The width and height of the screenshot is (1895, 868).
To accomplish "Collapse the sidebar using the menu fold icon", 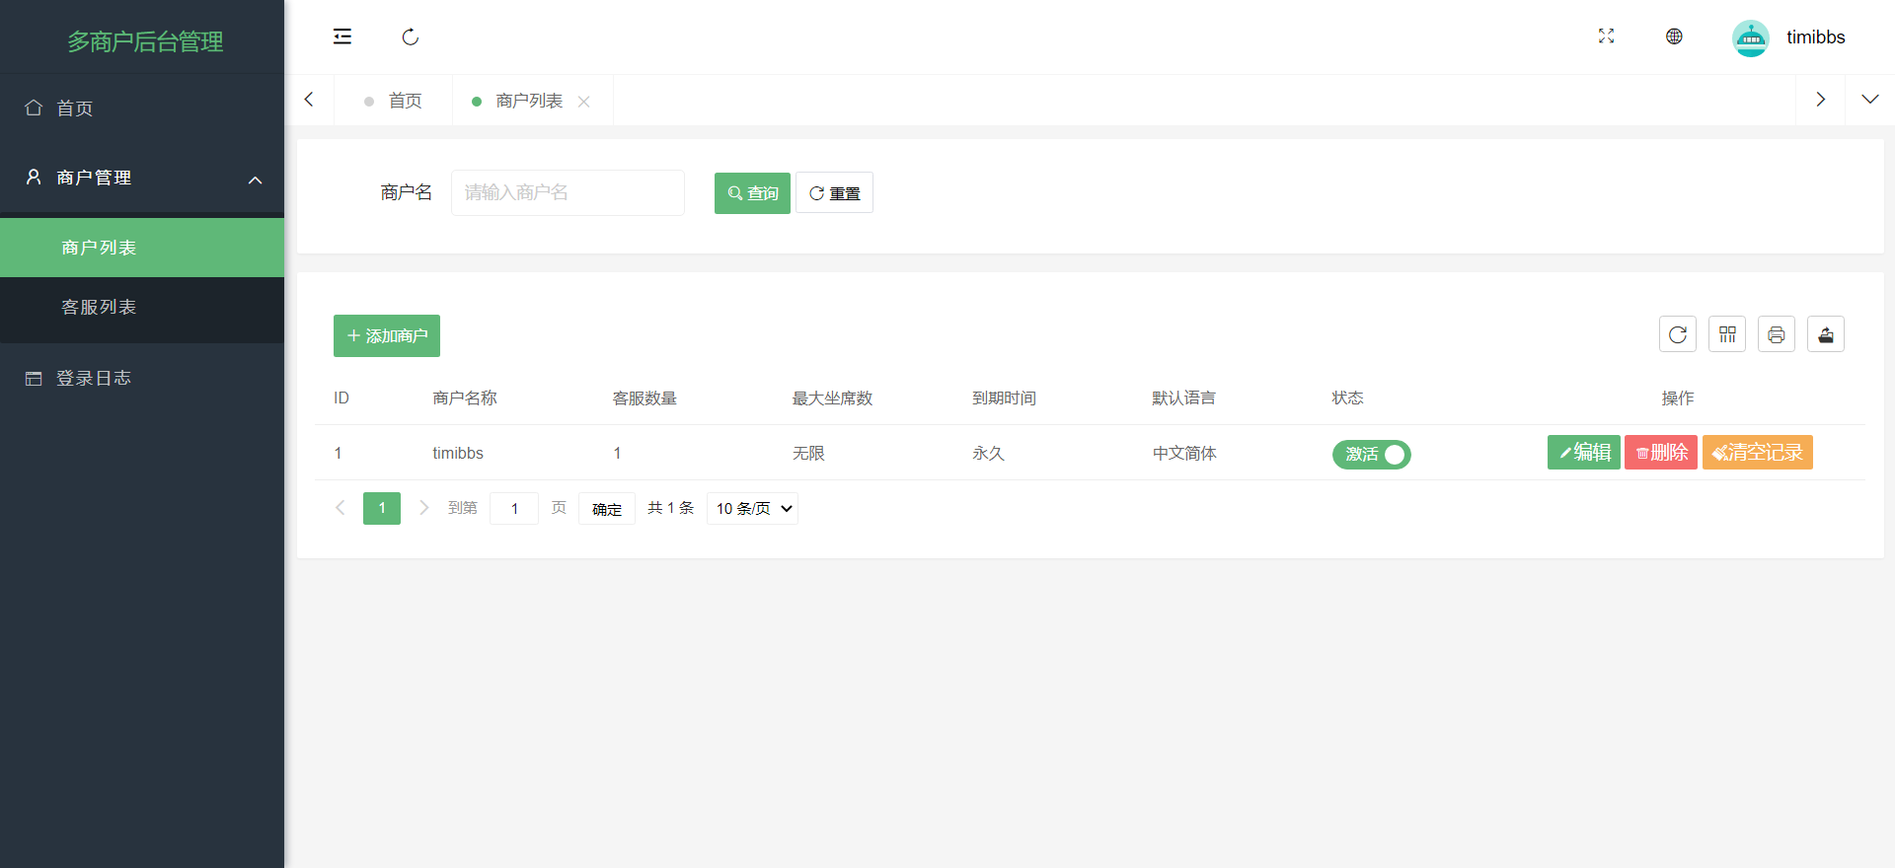I will (x=342, y=36).
